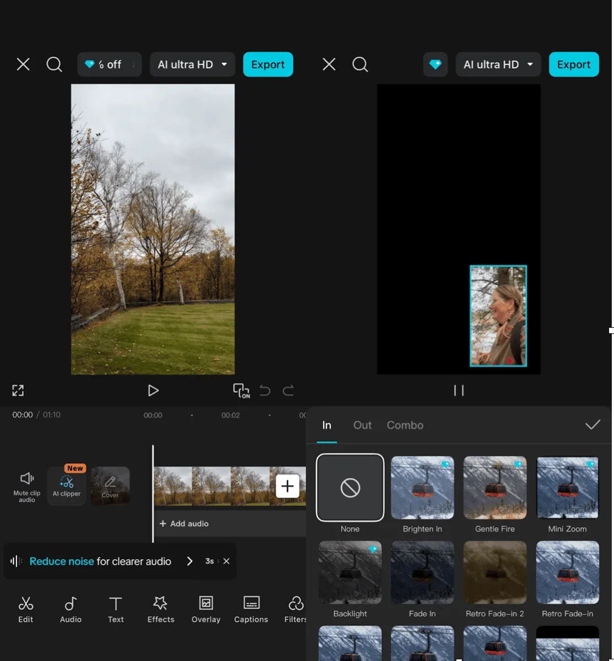Screen dimensions: 614x661
Task: Toggle the keyframe ON icon beside undo
Action: pos(241,391)
